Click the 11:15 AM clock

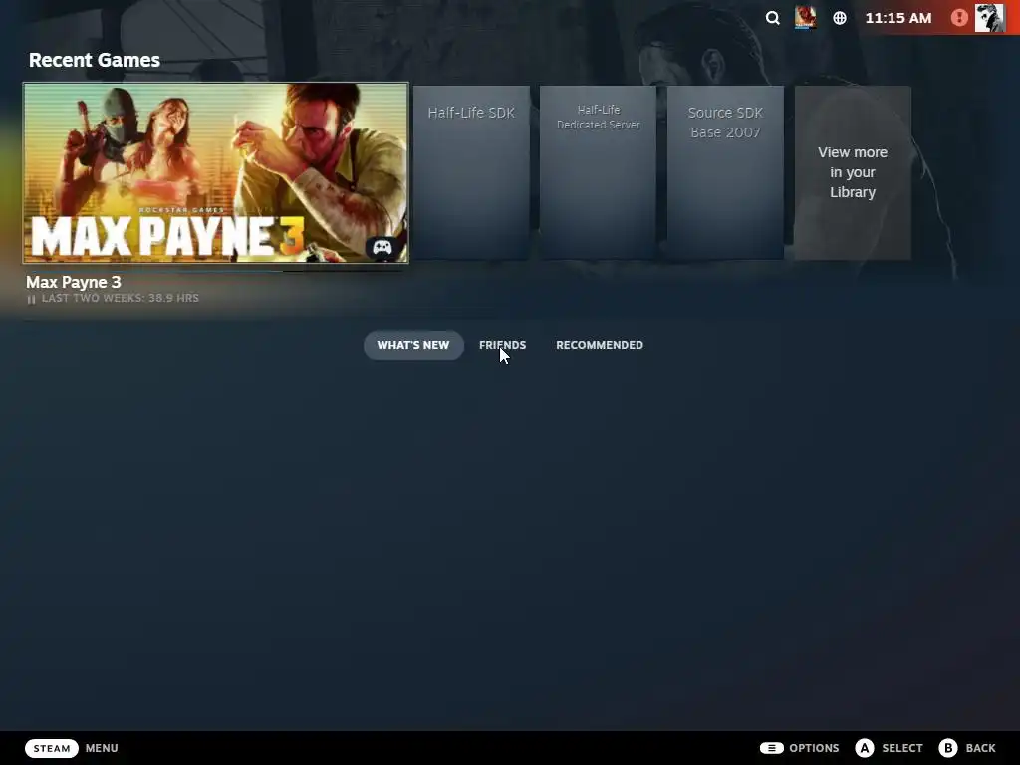[898, 18]
